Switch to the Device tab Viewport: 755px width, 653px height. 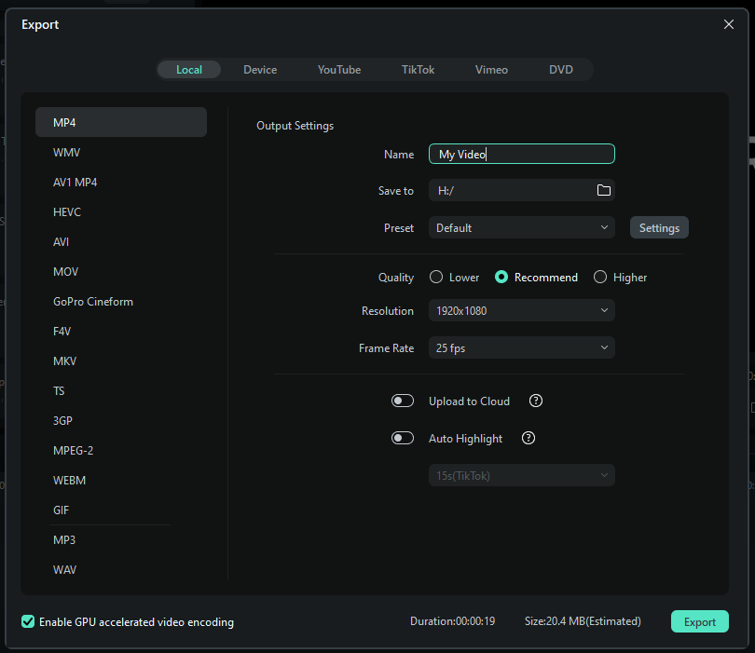[x=260, y=69]
